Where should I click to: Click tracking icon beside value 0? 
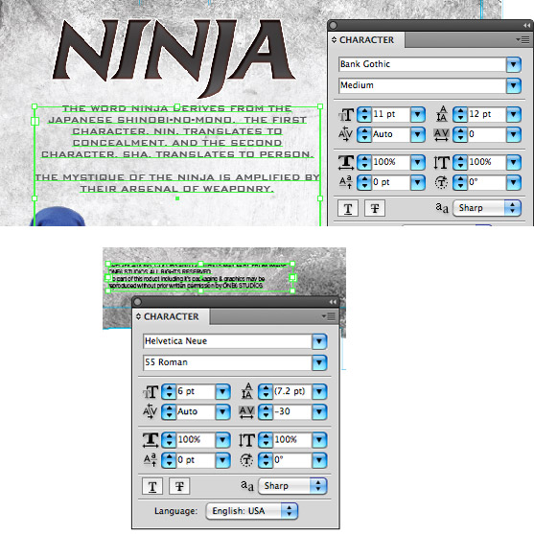441,135
